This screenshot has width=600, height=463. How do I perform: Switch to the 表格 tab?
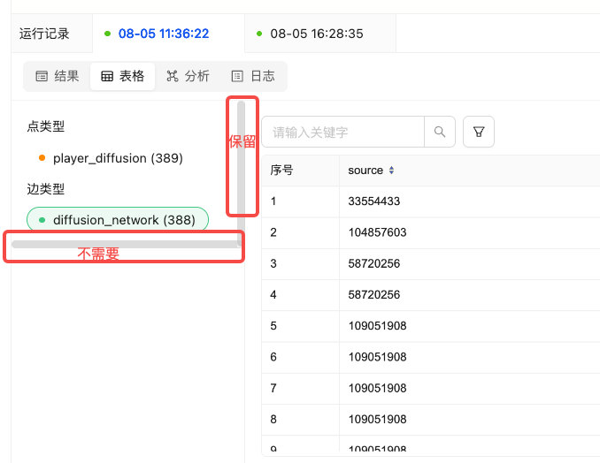122,76
